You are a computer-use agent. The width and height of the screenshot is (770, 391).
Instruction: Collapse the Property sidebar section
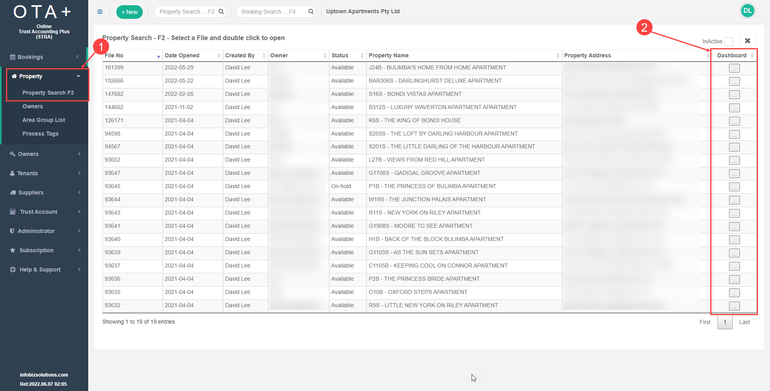[44, 76]
